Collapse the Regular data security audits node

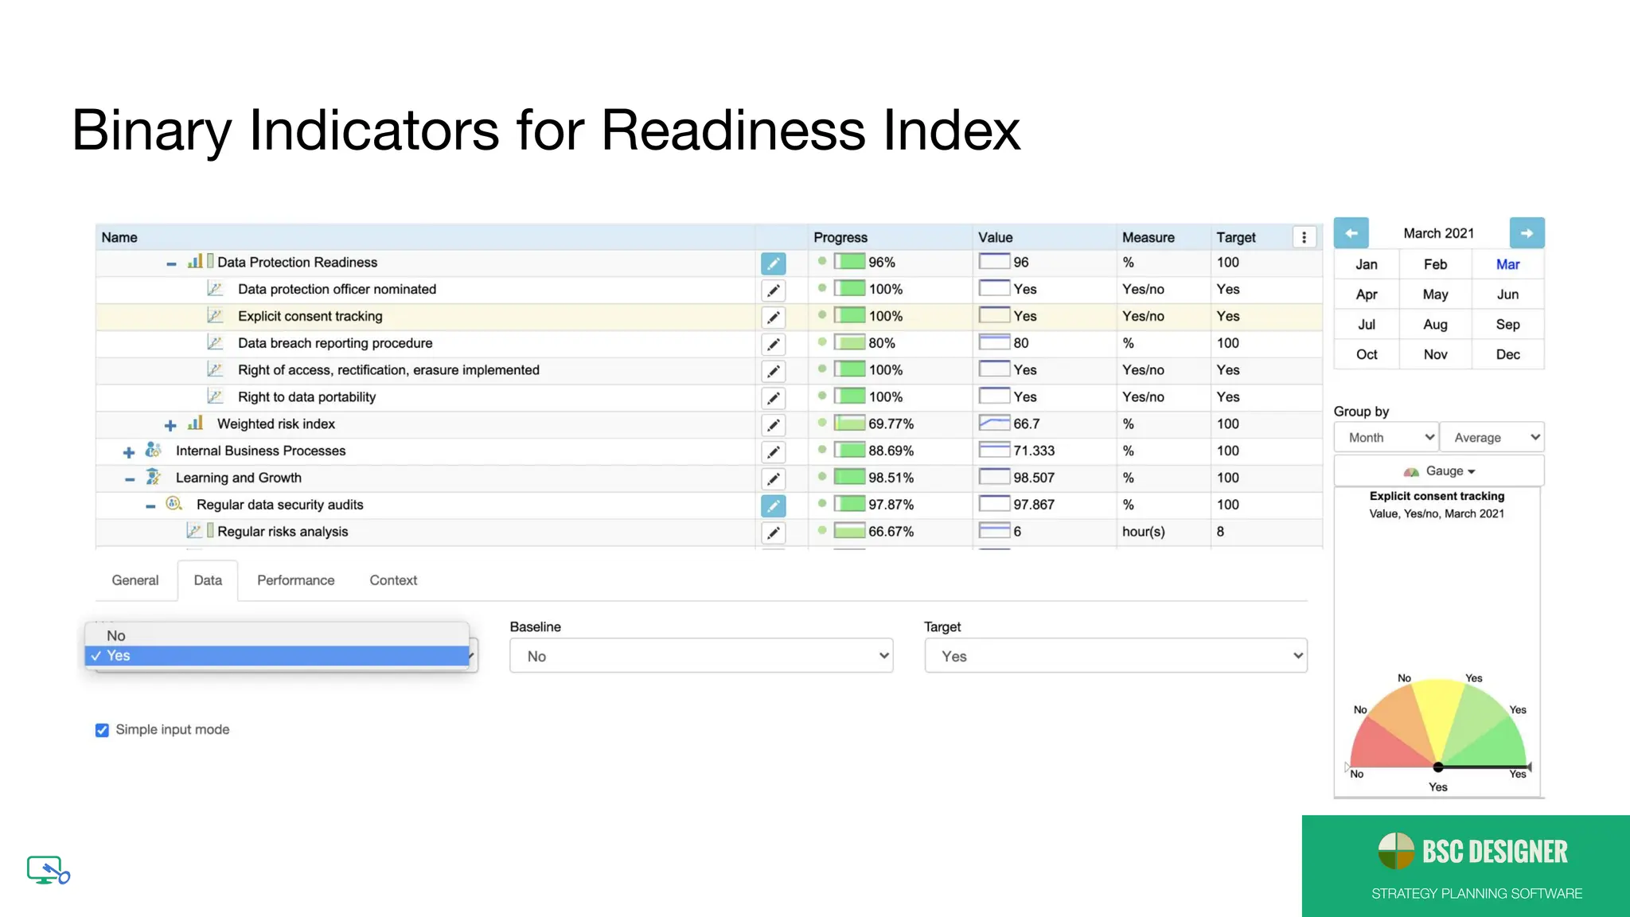pos(150,506)
